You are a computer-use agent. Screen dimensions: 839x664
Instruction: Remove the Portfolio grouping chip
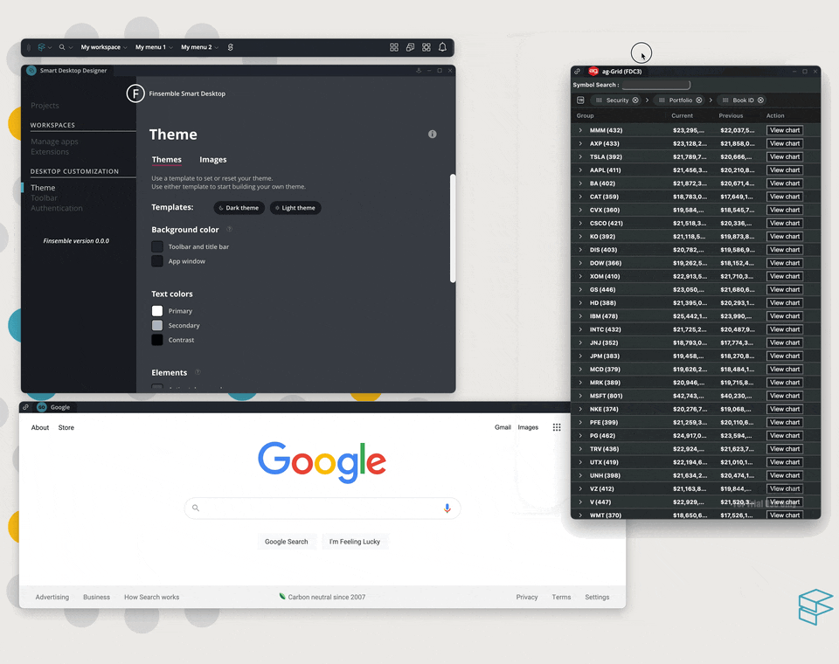(x=699, y=100)
